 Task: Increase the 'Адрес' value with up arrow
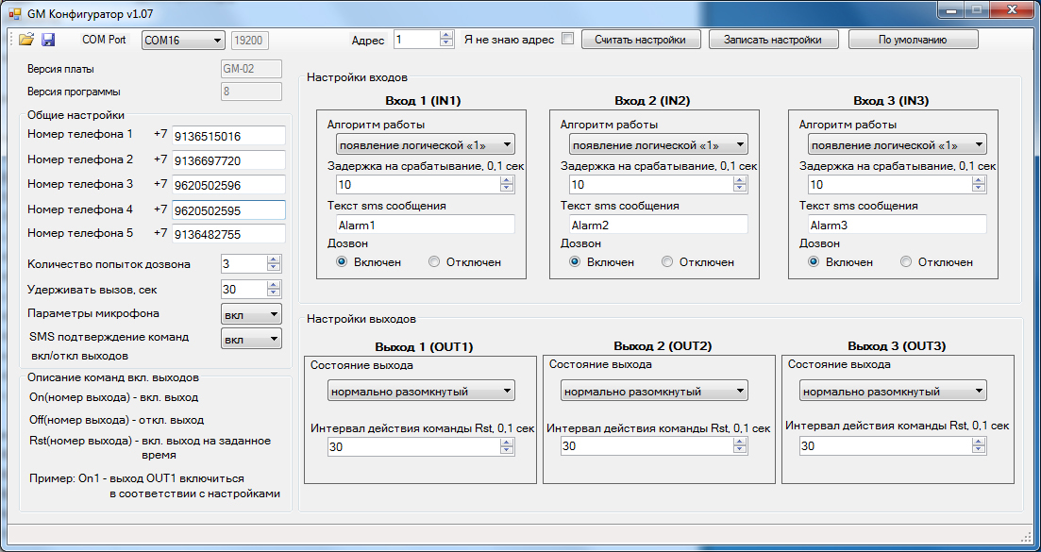coord(447,36)
